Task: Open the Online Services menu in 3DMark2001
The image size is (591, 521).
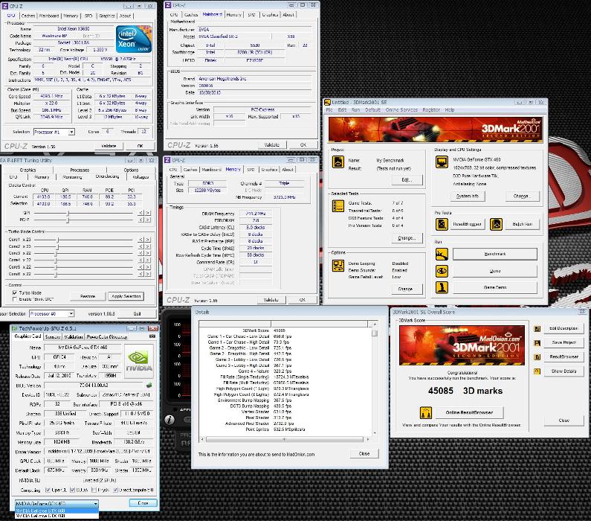Action: click(x=401, y=110)
